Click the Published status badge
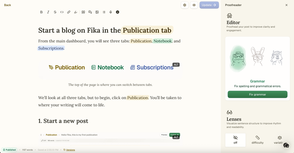 (10, 150)
